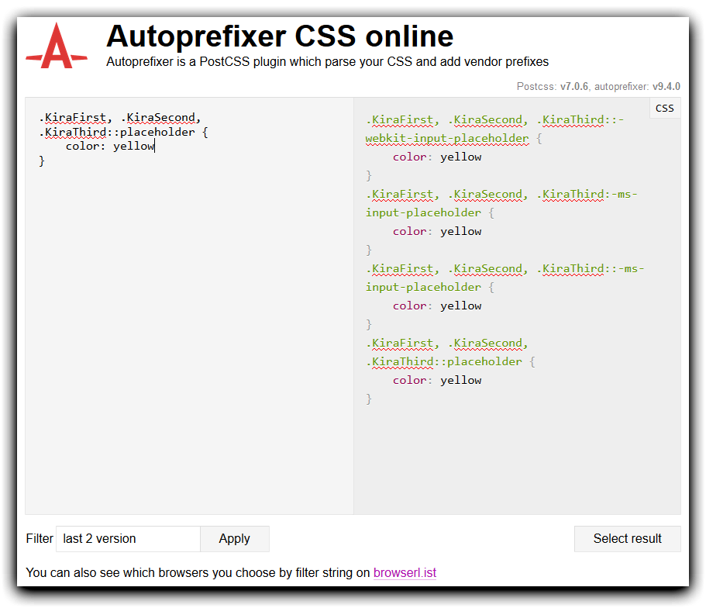The image size is (706, 608).
Task: Click the 'Autoprefixer CSS online' heading
Action: point(280,36)
